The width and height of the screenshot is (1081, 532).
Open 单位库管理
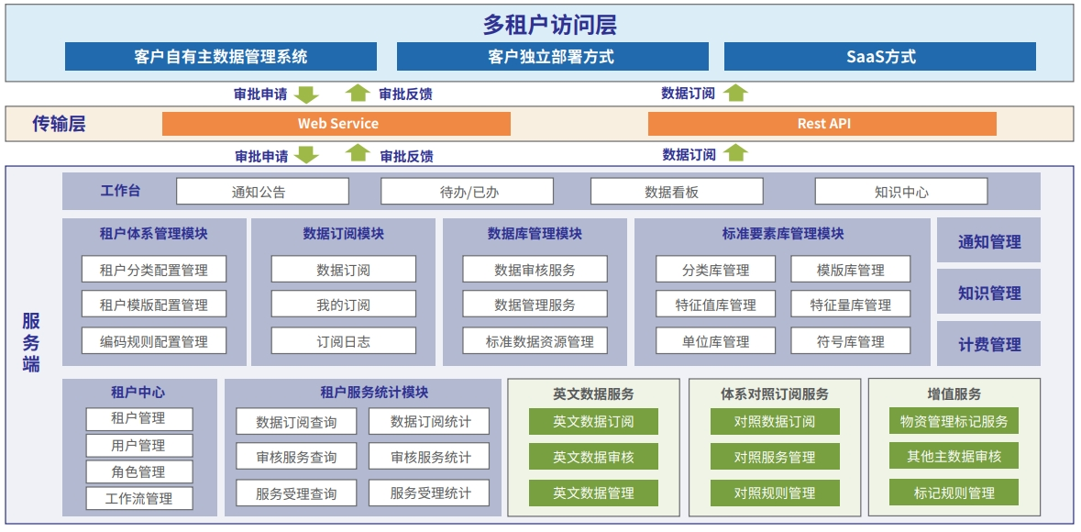[x=715, y=341]
